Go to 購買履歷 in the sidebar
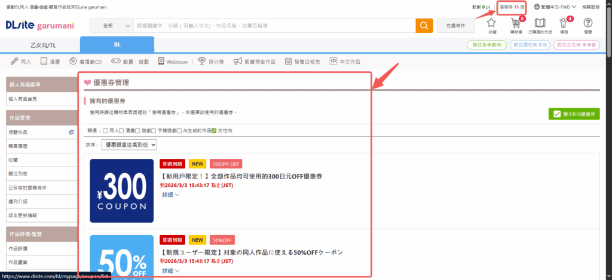612x280 pixels. tap(18, 146)
